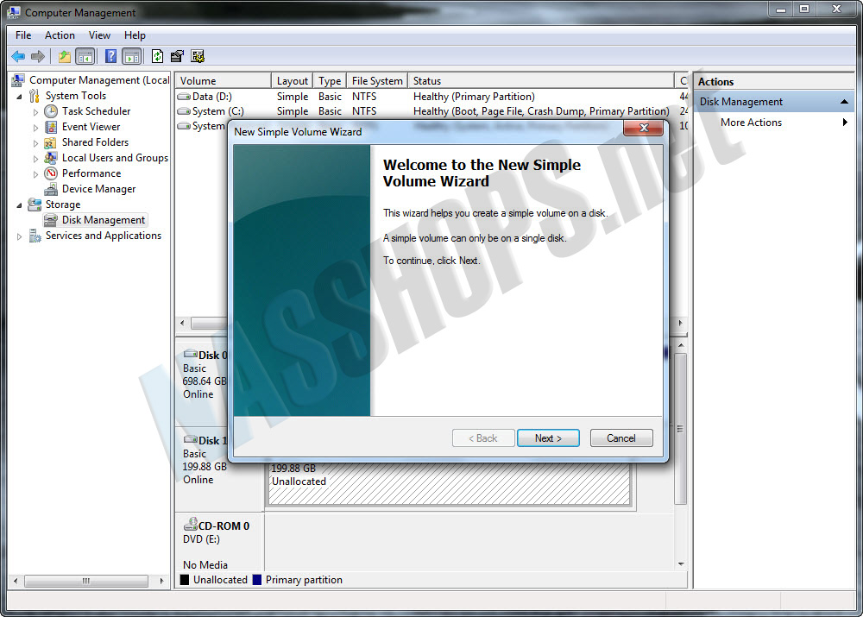Image resolution: width=863 pixels, height=617 pixels.
Task: Click the Status column header
Action: 540,81
